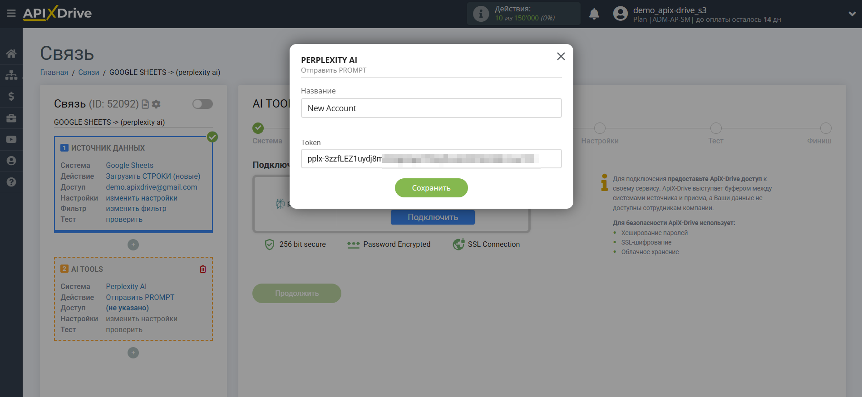Delete the AI TOOLS block

tap(203, 269)
